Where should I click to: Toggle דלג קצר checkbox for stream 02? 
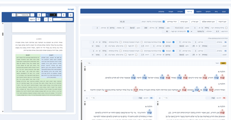[x=136, y=55]
